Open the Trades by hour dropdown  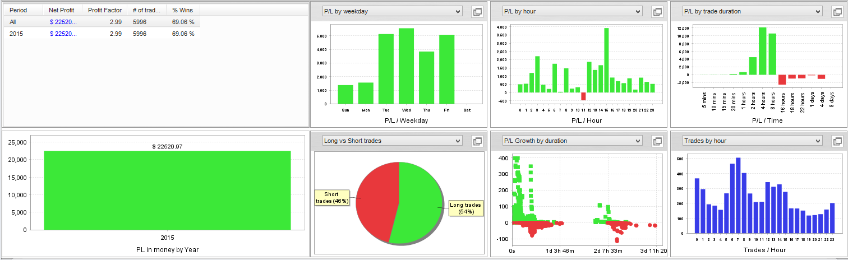point(752,141)
